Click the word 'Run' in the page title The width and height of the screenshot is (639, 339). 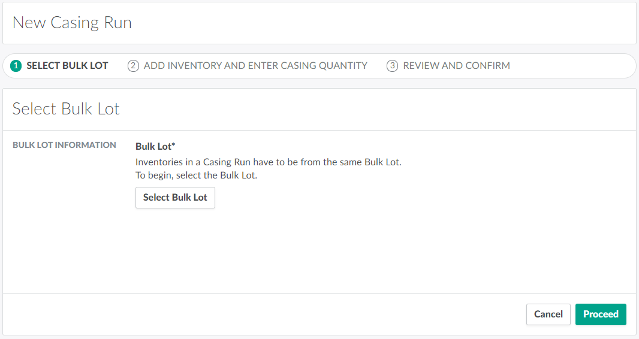tap(117, 23)
